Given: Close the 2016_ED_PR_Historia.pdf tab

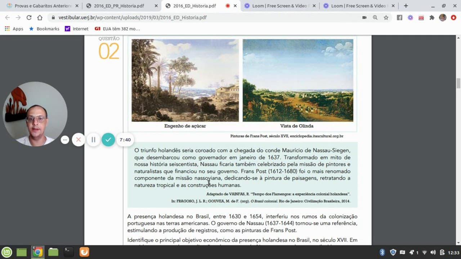Looking at the screenshot, I should 156,6.
